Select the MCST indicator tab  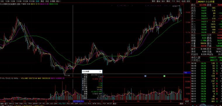tap(110, 104)
